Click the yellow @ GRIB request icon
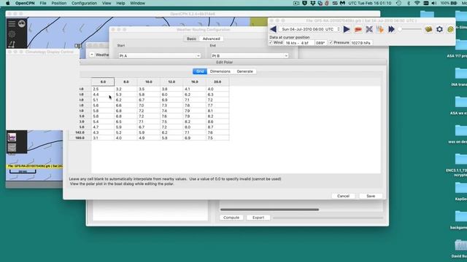This screenshot has width=467, height=262. (450, 29)
